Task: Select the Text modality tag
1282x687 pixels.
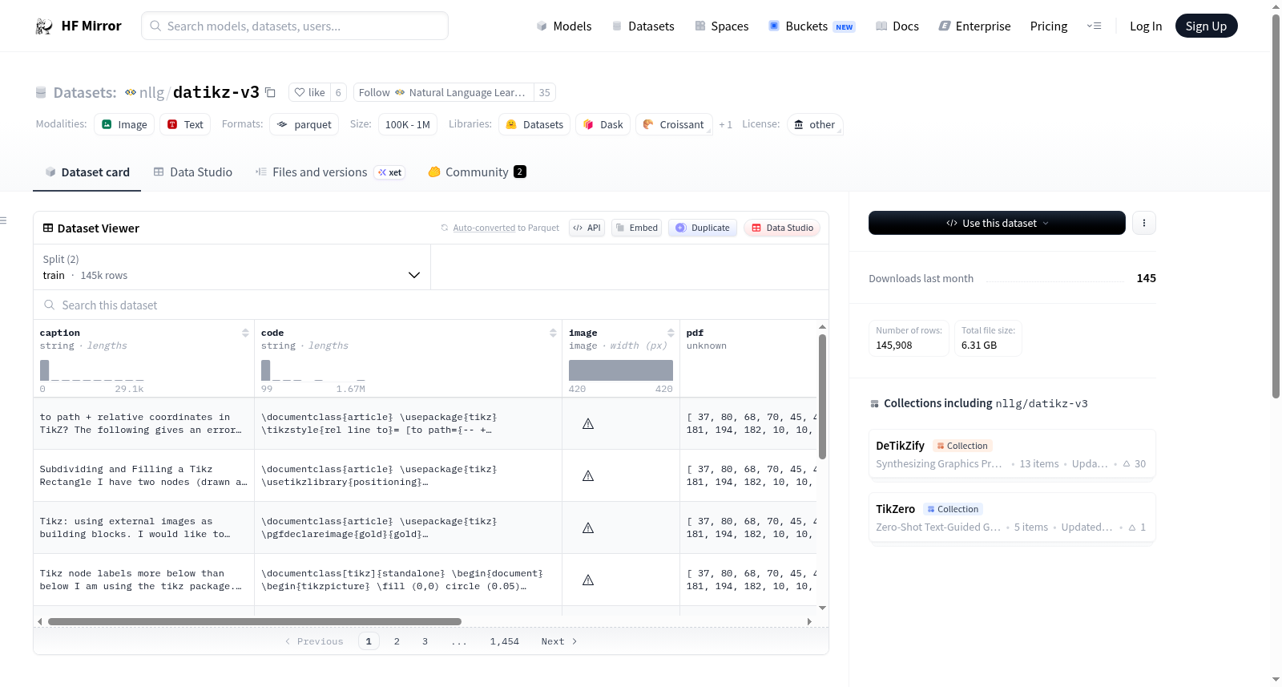Action: pos(185,124)
